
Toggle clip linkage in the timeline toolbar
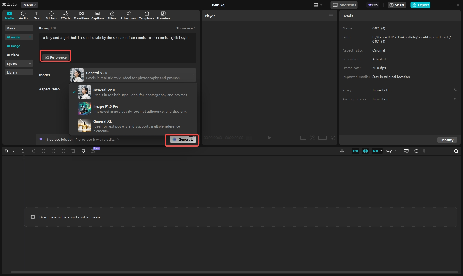375,151
